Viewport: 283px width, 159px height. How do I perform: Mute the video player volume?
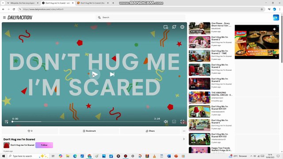pyautogui.click(x=166, y=122)
